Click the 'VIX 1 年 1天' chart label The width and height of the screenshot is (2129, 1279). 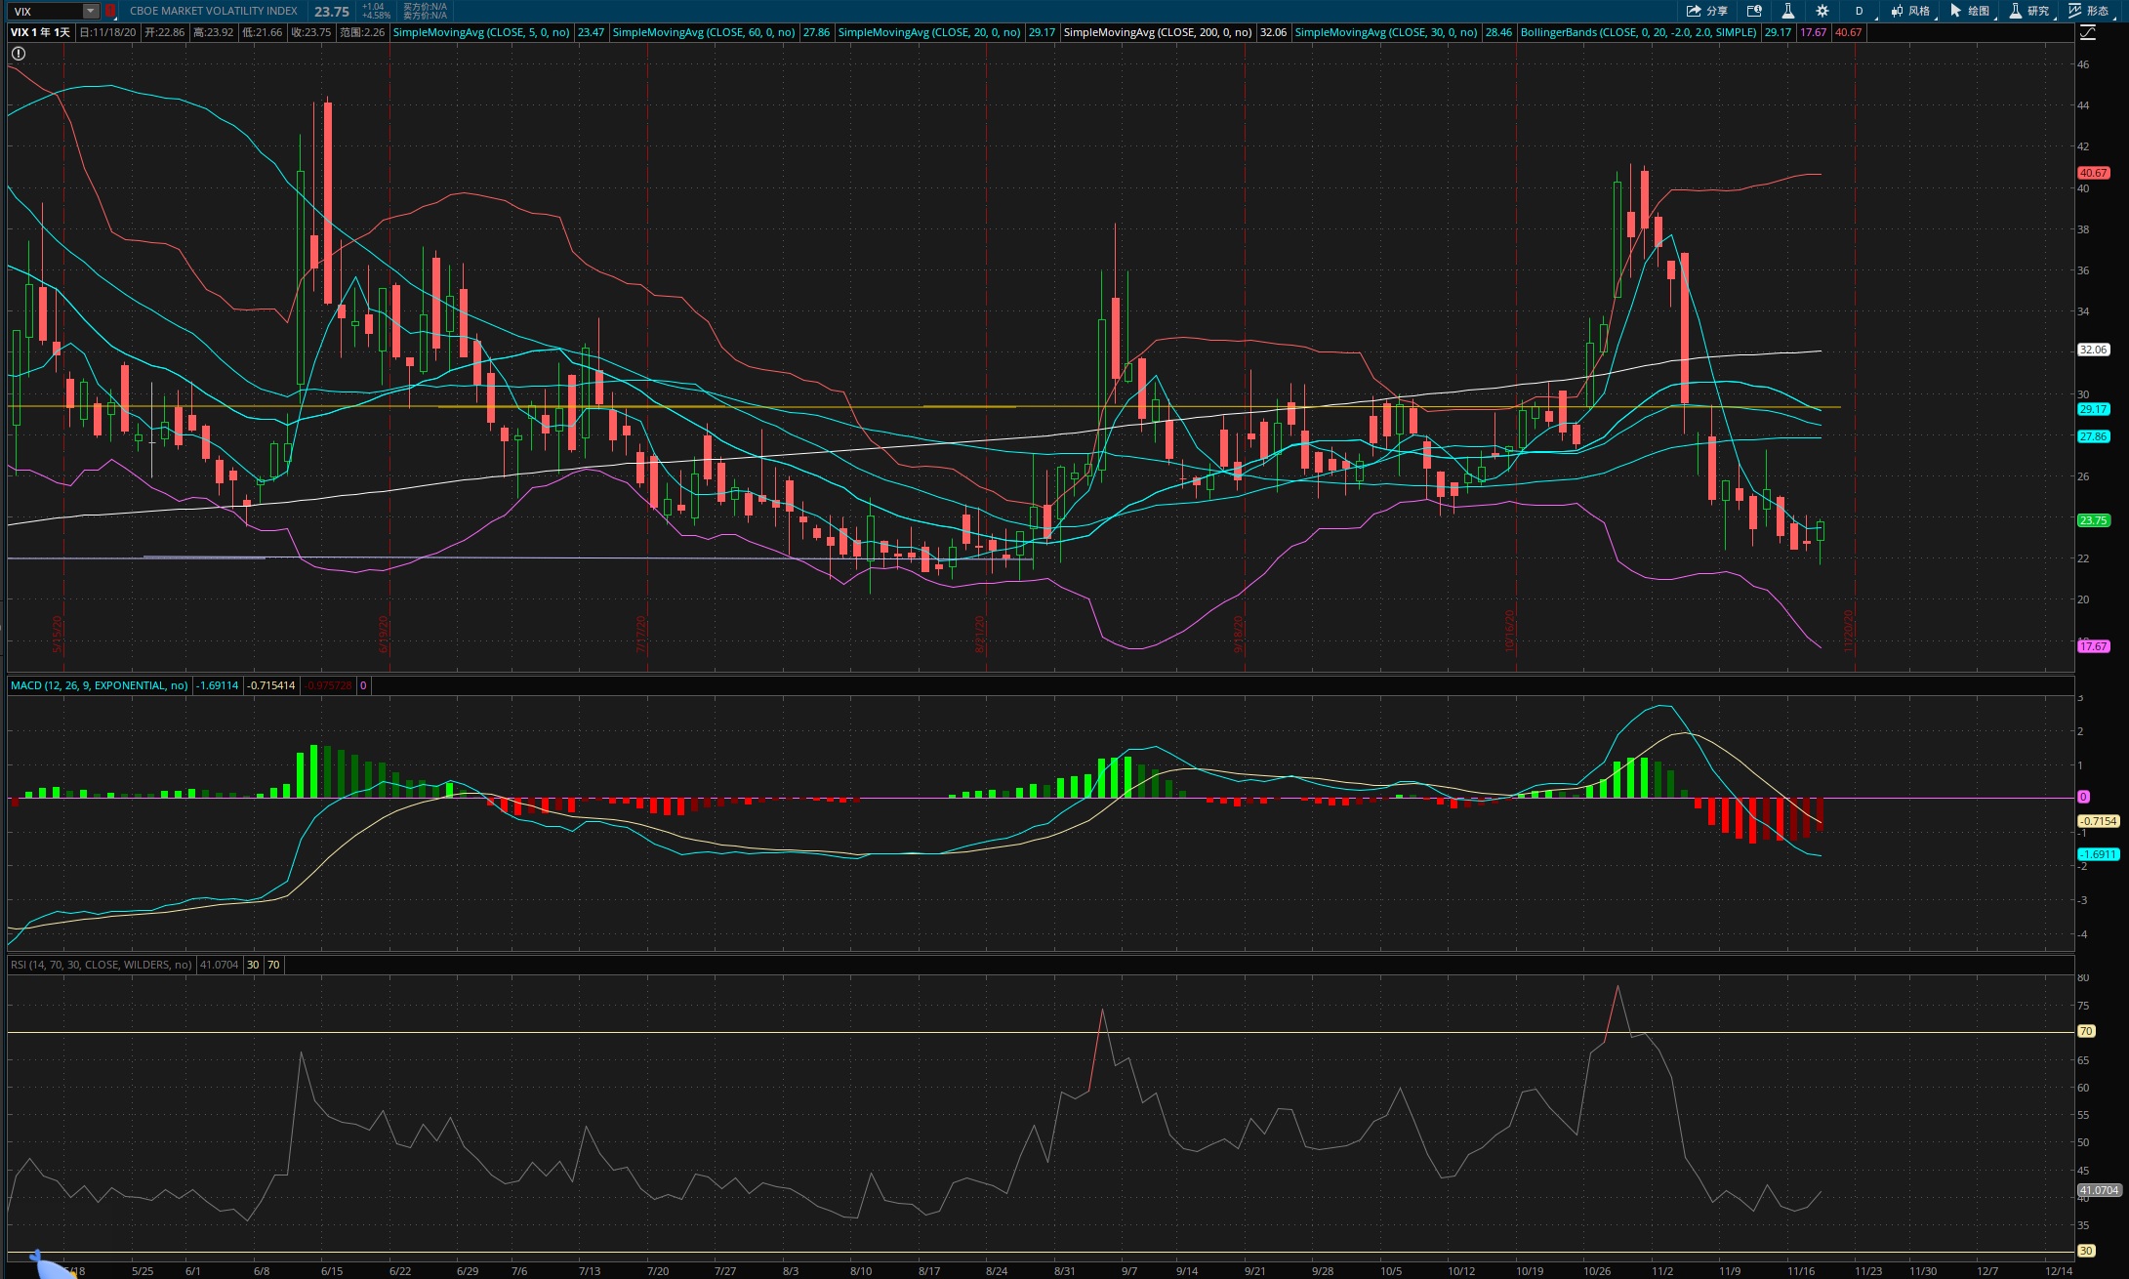pos(40,32)
